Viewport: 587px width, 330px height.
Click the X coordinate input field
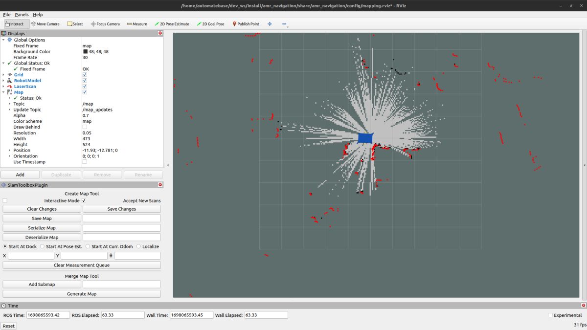tap(31, 256)
